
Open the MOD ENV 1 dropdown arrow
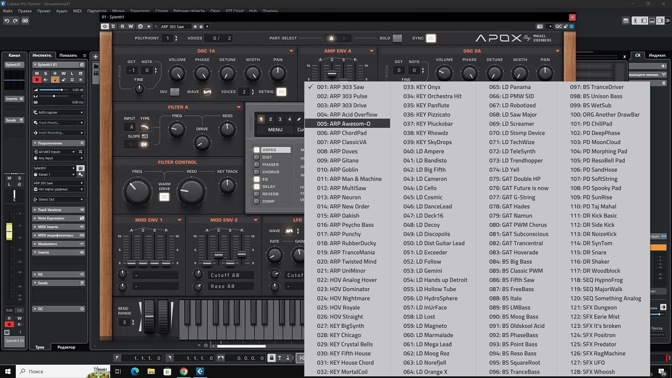click(x=180, y=220)
